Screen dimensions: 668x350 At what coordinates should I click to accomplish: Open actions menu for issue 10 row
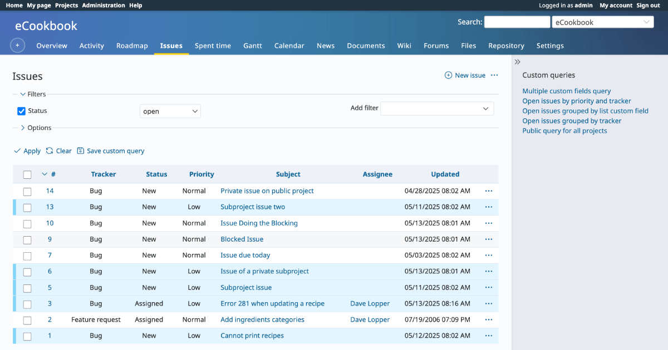[489, 223]
